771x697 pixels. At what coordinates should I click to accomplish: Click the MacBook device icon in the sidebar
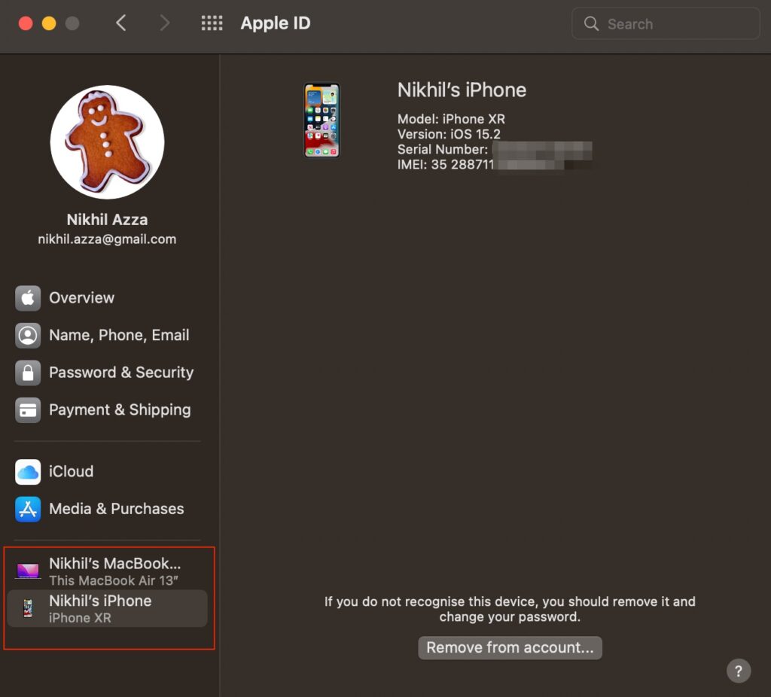tap(27, 571)
